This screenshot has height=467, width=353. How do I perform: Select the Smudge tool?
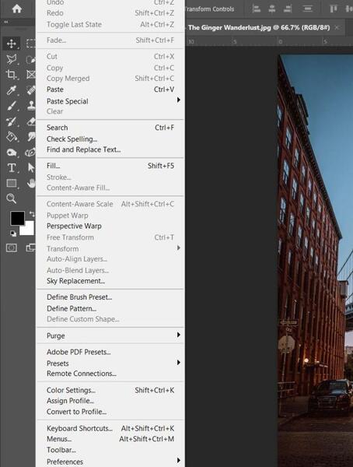tap(31, 137)
